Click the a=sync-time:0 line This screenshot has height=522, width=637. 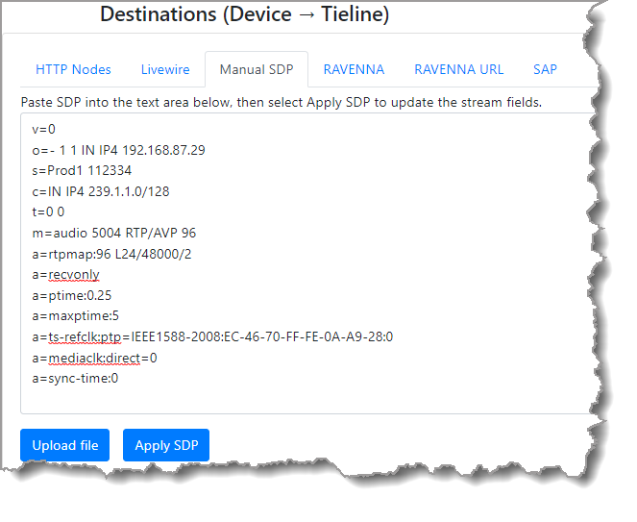click(x=75, y=379)
